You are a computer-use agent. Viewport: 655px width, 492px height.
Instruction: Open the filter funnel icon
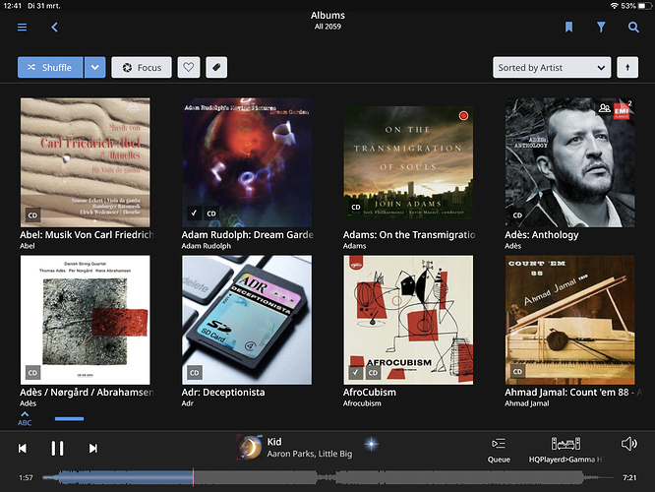(x=601, y=28)
